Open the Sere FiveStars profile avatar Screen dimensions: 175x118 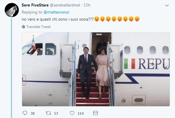pos(12,10)
